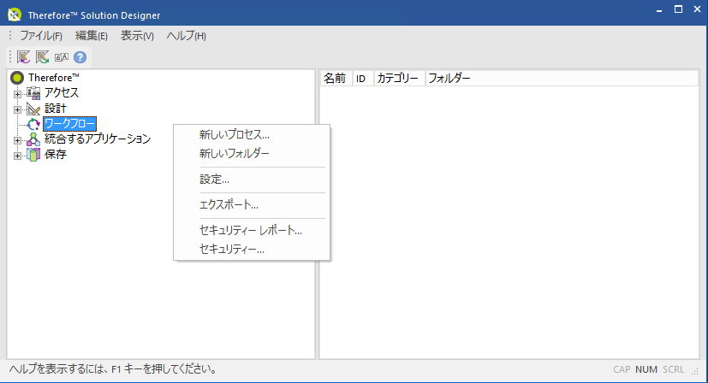Sort by the ID column header
The height and width of the screenshot is (383, 708).
[363, 79]
